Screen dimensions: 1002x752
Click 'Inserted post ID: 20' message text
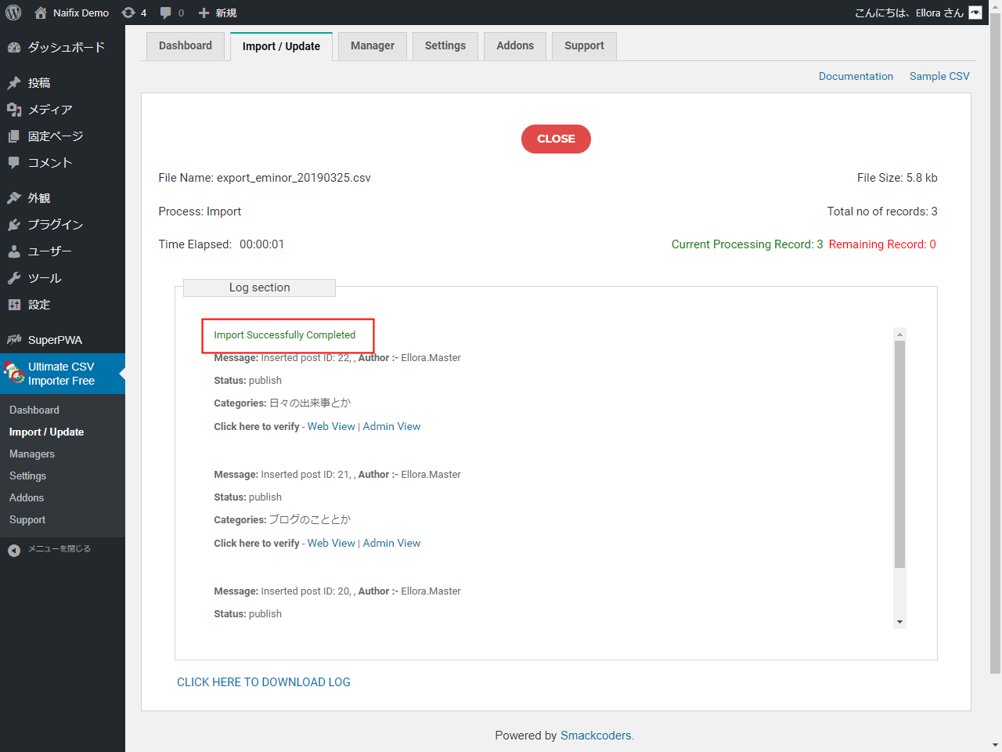click(x=305, y=591)
